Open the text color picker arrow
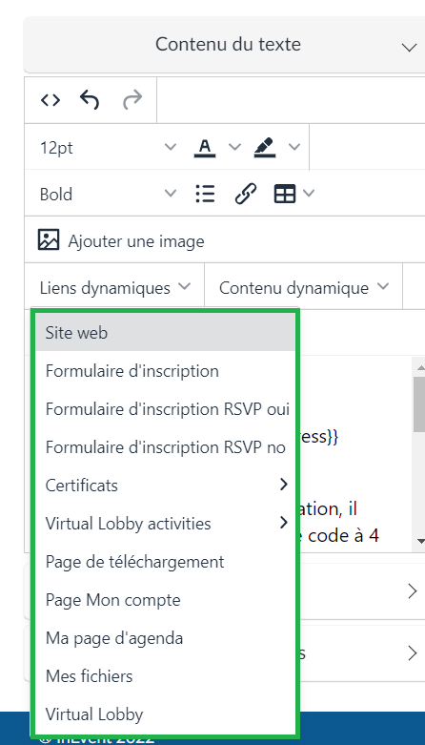Viewport: 425px width, 745px height. [x=234, y=147]
